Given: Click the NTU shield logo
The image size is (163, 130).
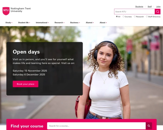Looking at the screenshot, I should pos(6,11).
